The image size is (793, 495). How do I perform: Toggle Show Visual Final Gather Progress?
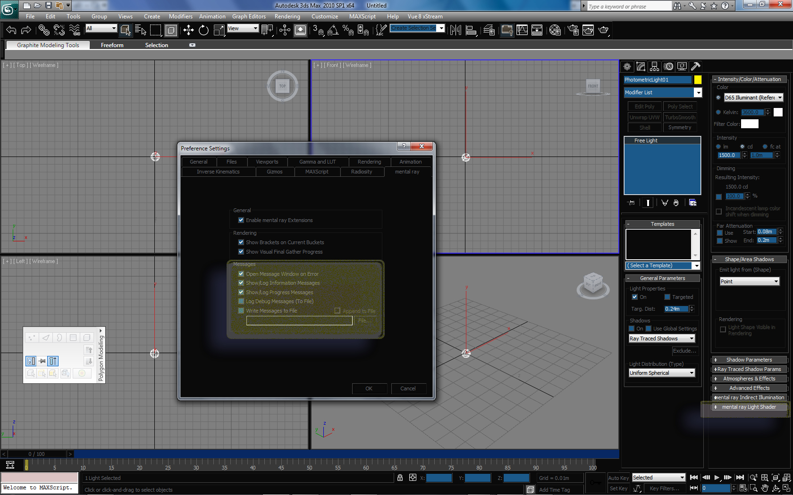241,252
